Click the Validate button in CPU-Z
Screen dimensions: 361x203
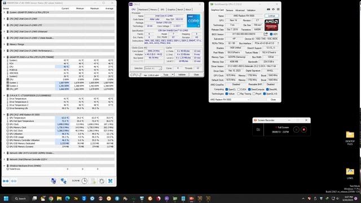coord(182,74)
